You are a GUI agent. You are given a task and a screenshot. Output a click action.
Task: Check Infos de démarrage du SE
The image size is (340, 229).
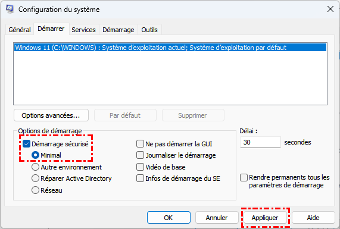click(140, 178)
